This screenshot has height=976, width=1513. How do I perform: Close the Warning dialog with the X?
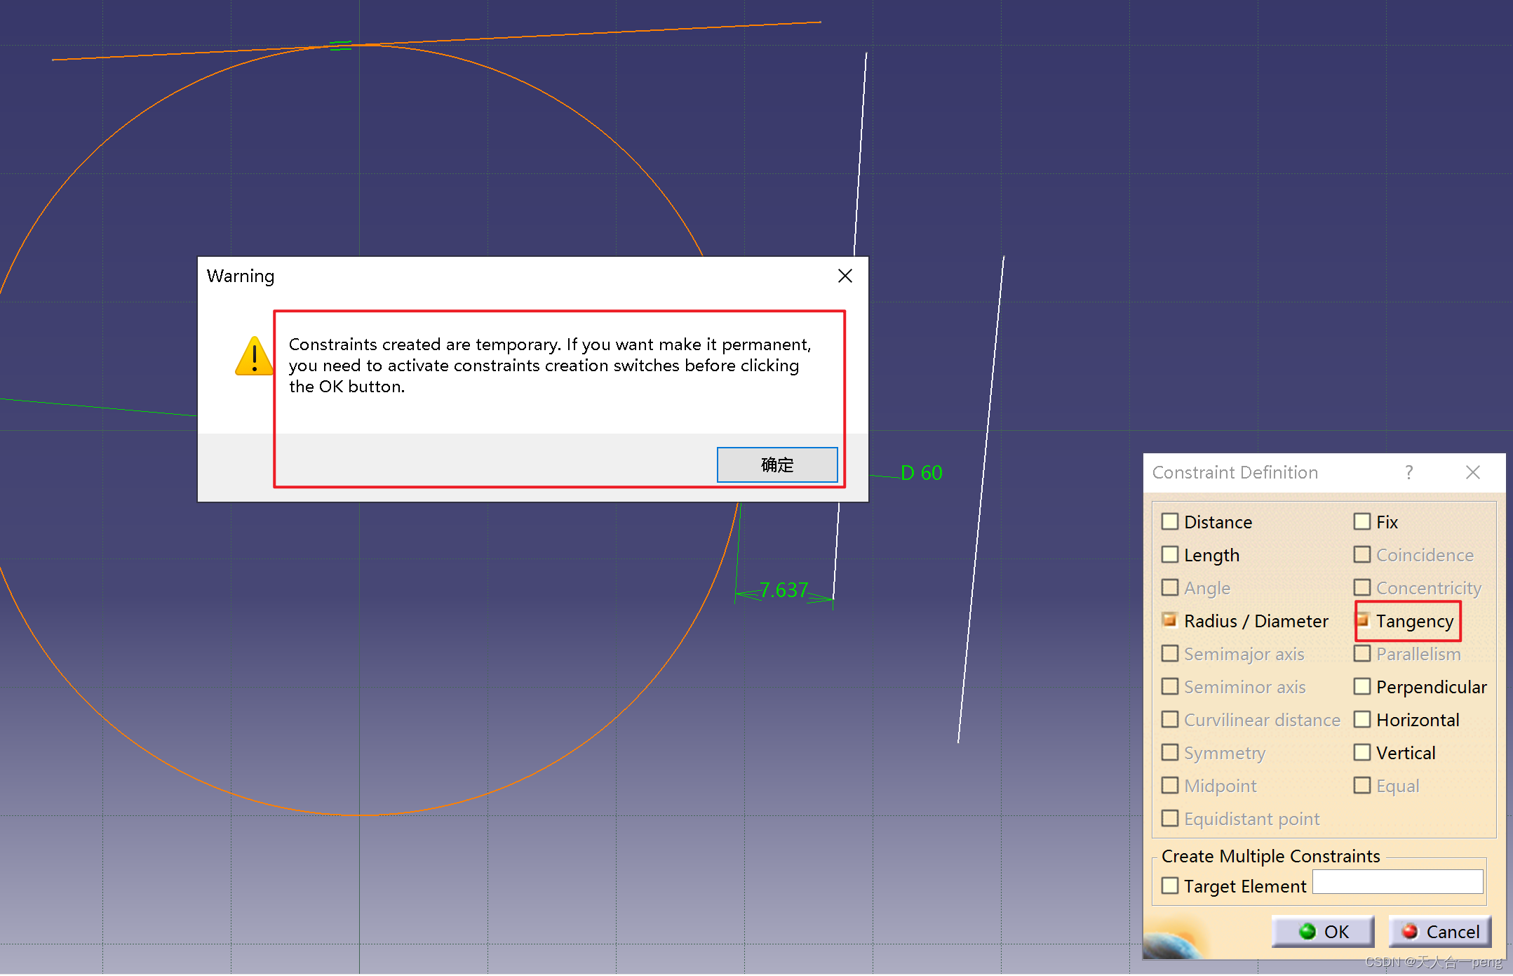click(x=845, y=276)
